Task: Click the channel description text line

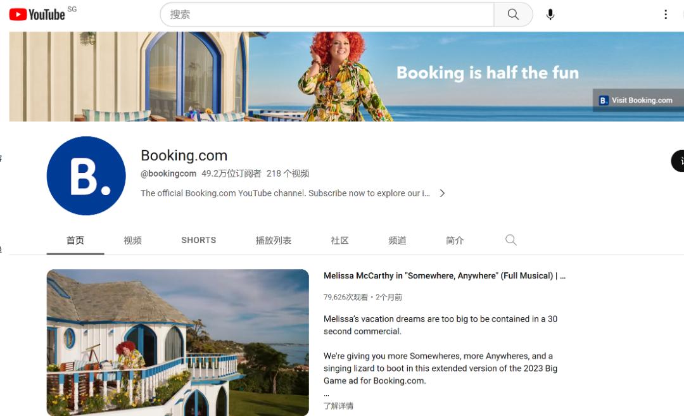Action: point(285,193)
